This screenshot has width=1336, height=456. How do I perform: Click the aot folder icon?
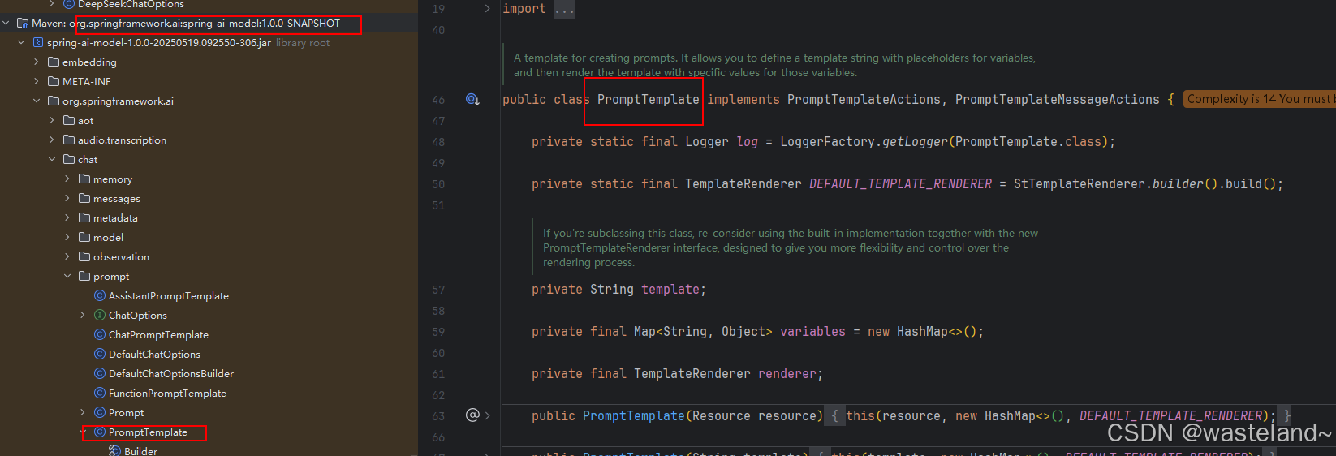pyautogui.click(x=69, y=121)
